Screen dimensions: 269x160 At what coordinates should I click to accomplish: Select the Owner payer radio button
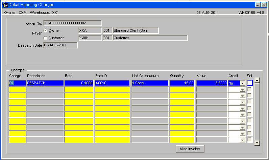point(46,30)
